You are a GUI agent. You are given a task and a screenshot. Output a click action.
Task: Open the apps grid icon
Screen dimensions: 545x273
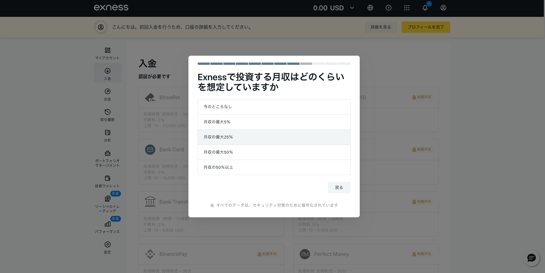407,8
